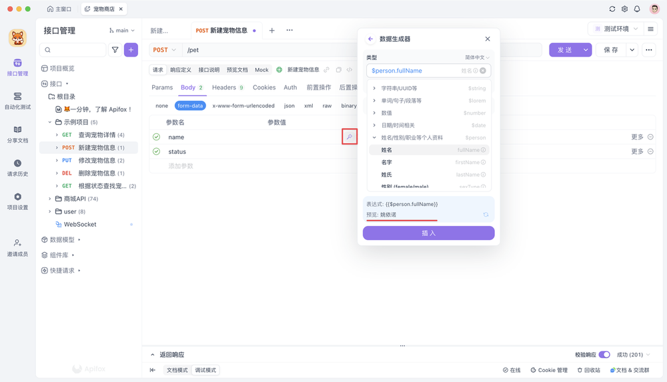Viewport: 667px width, 382px height.
Task: Click the notification bell icon
Action: [x=637, y=9]
